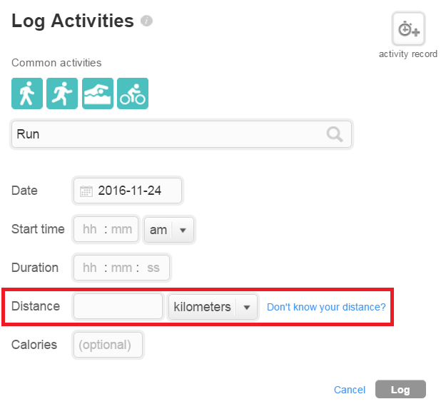The image size is (446, 409).
Task: Open the kilometers unit dropdown
Action: 213,307
